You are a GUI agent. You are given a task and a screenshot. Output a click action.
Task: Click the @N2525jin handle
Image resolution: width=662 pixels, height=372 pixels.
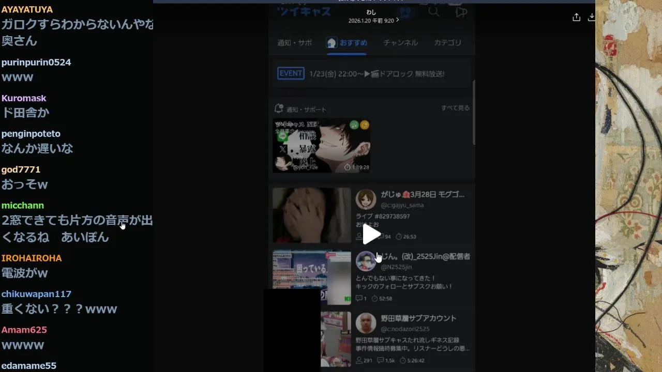pos(396,267)
